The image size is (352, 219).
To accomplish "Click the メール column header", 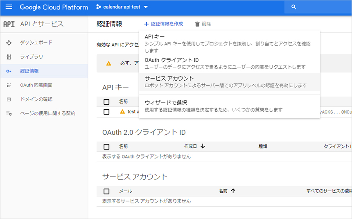I will tap(126, 191).
